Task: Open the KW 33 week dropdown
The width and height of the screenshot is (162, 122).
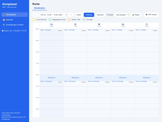Action: [53, 15]
